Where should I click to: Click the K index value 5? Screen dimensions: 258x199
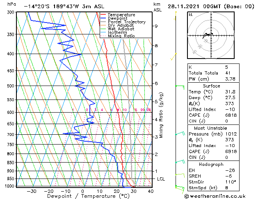click(226, 67)
